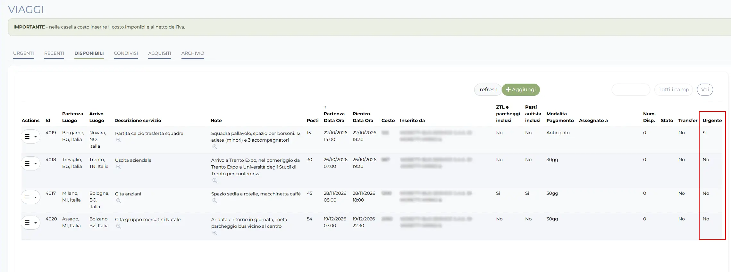Sort by the 'Descrizione servizio' column header
This screenshot has height=272, width=731.
pos(138,120)
